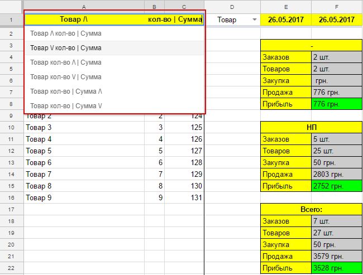Select column D header
The height and width of the screenshot is (275, 363).
point(232,7)
